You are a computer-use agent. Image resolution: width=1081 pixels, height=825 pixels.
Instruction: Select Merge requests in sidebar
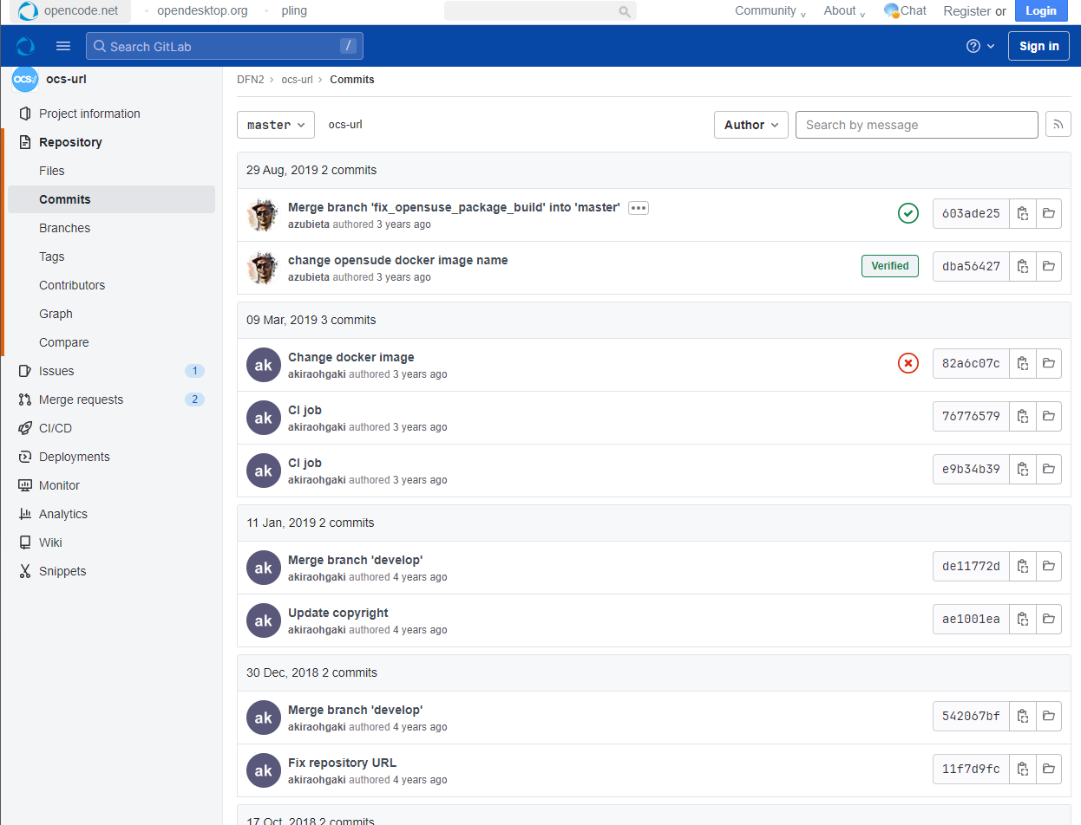click(x=81, y=400)
